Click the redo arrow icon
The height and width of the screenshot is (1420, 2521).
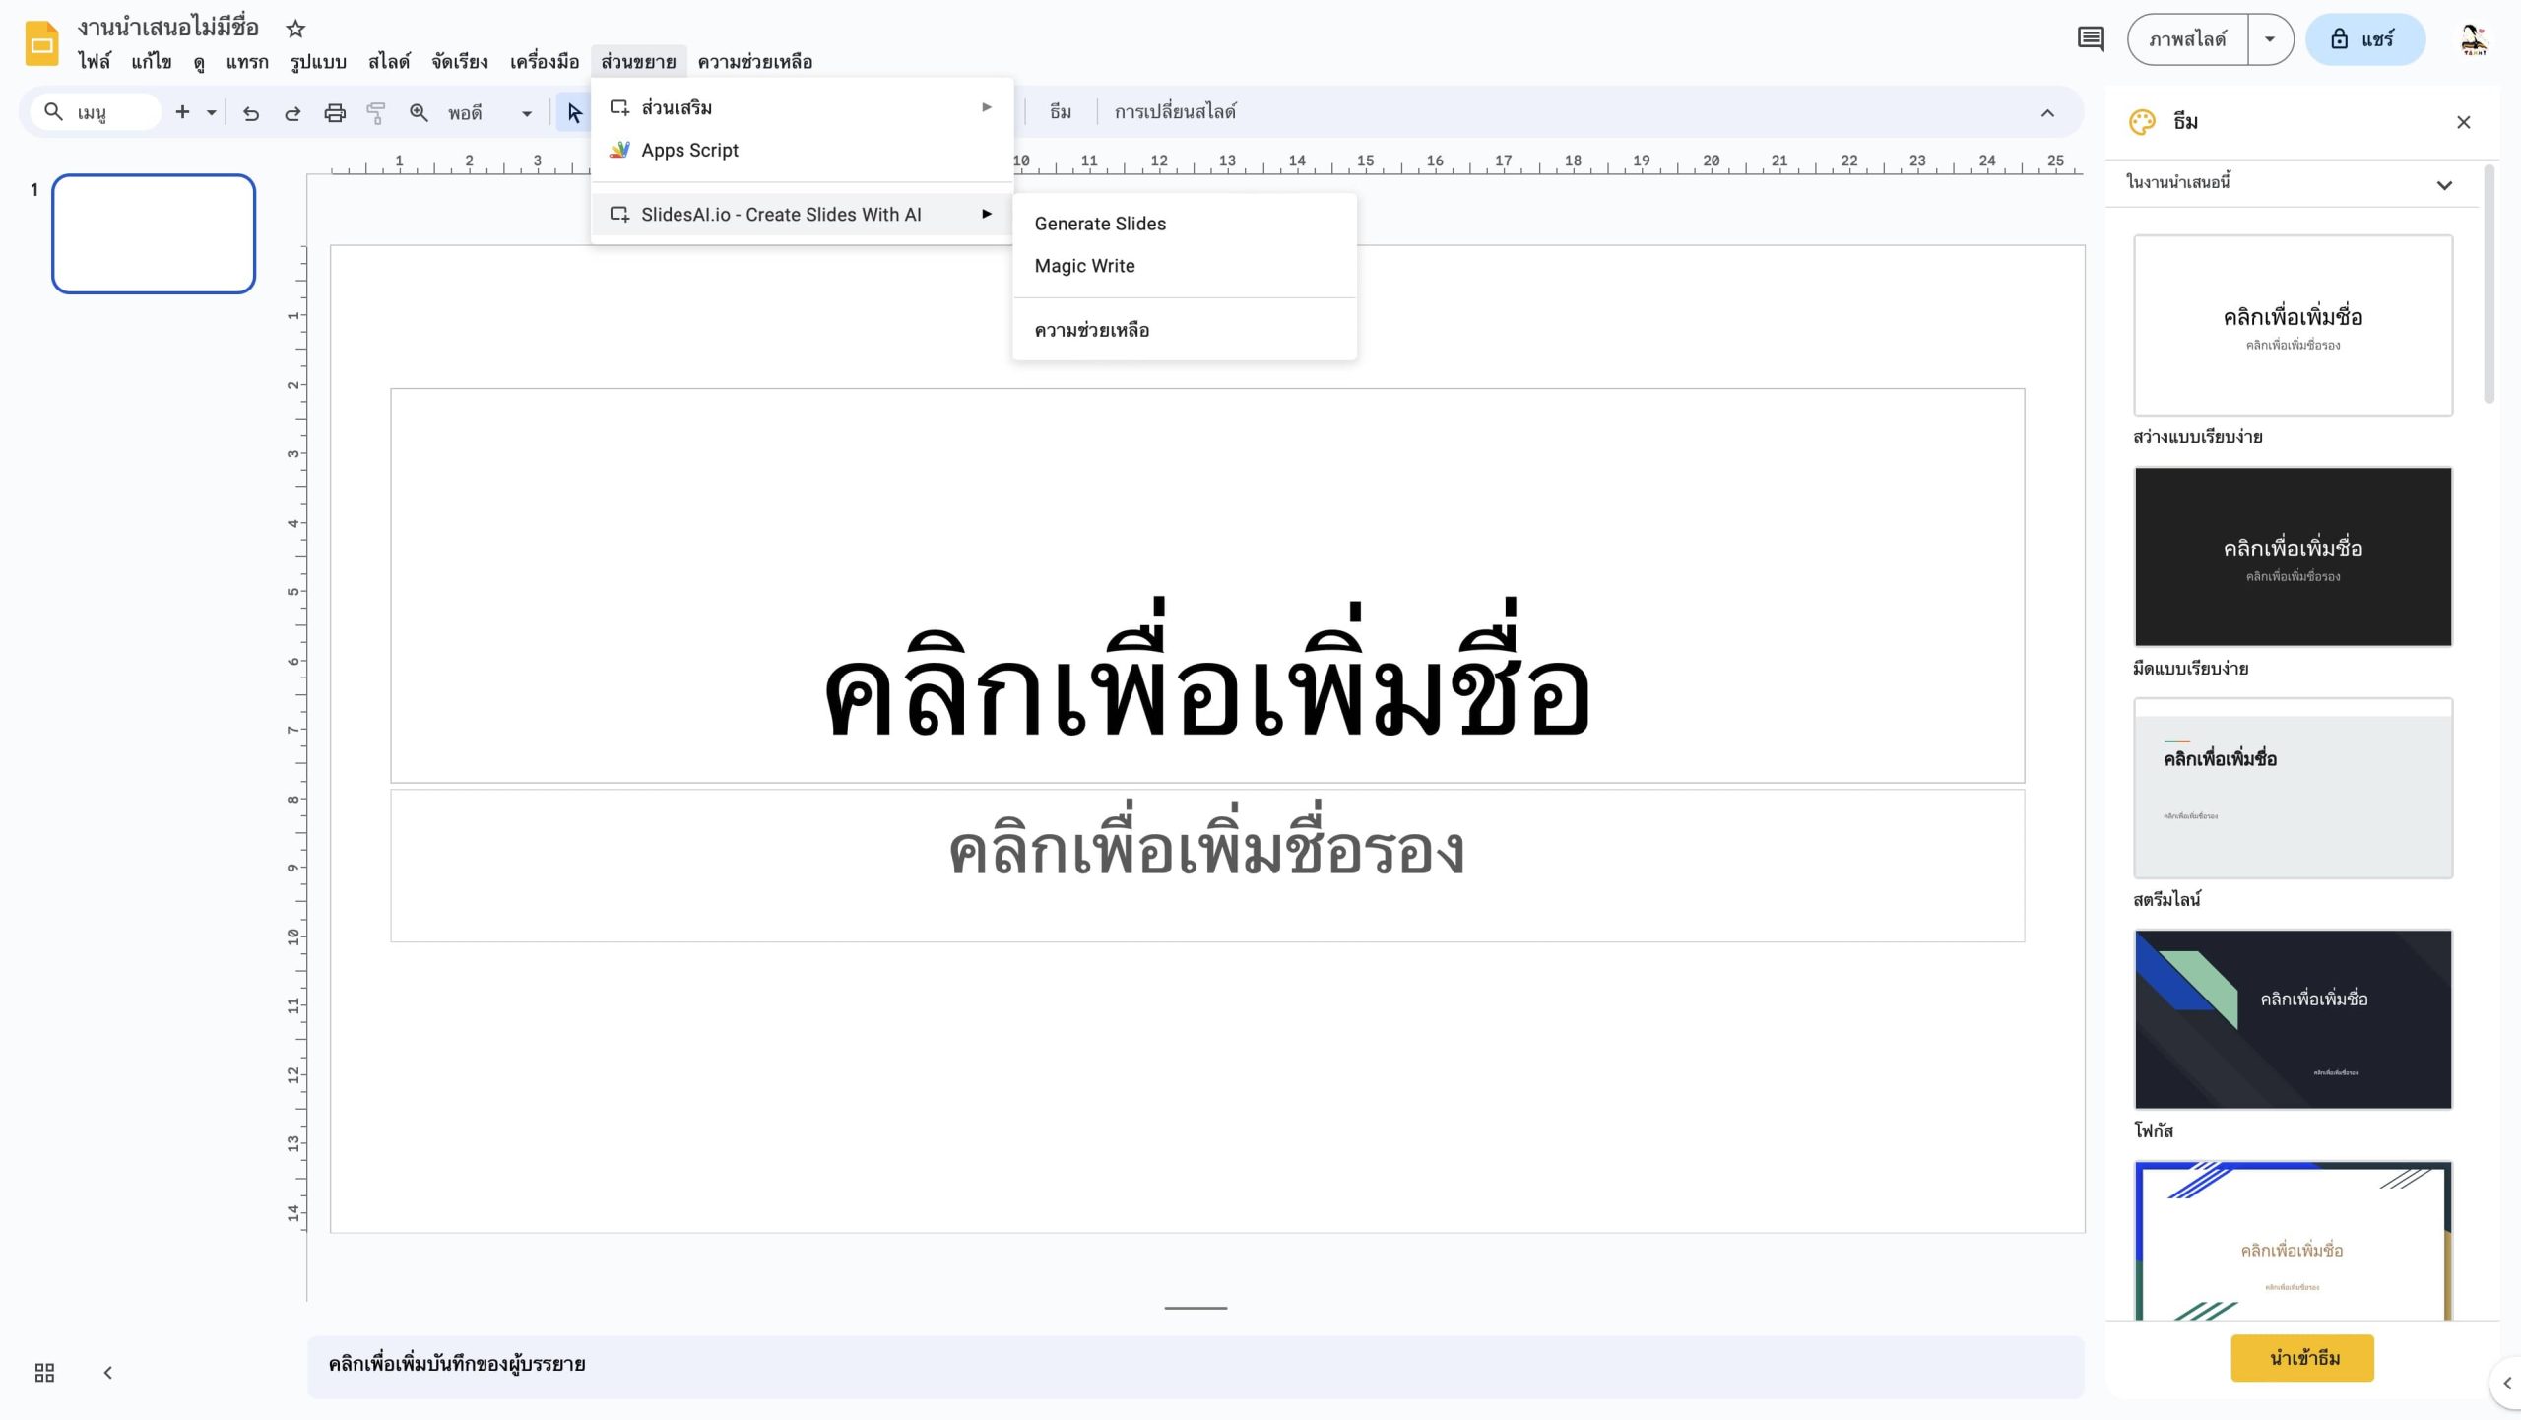pos(292,113)
